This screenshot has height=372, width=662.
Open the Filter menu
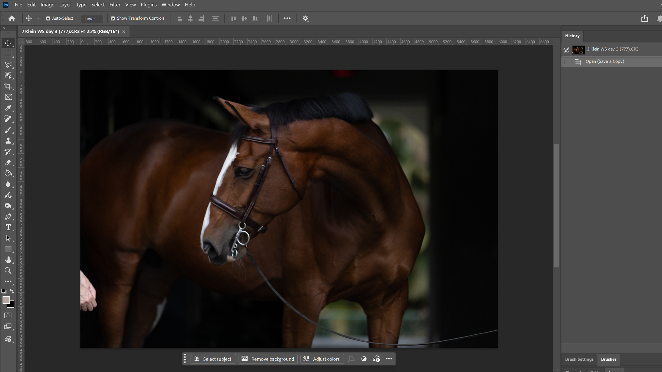(115, 5)
